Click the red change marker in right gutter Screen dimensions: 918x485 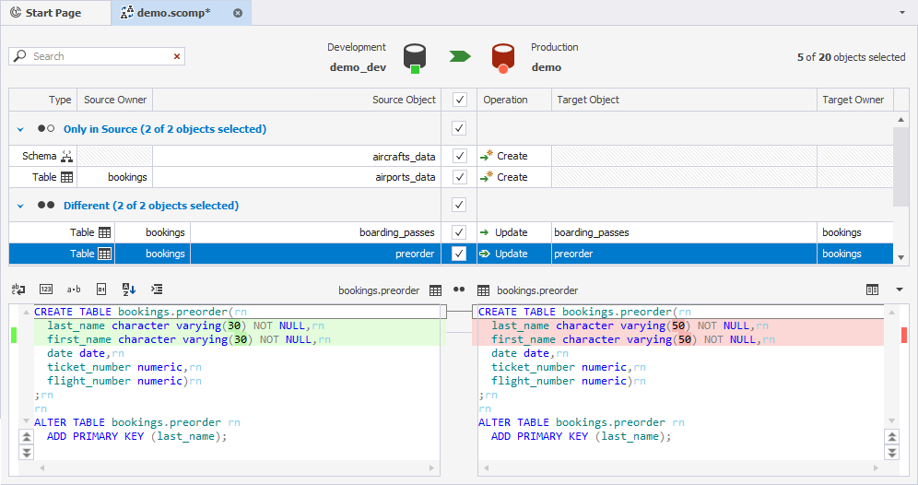(x=904, y=335)
